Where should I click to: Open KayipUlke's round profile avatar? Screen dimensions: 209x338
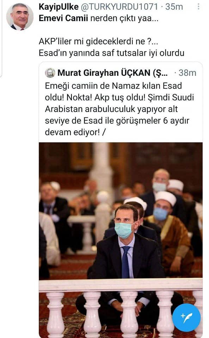[x=20, y=17]
